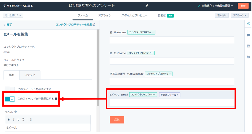Viewport: 252px width, 134px height.
Task: Clear text formatting in the label editor
Action: click(x=23, y=120)
